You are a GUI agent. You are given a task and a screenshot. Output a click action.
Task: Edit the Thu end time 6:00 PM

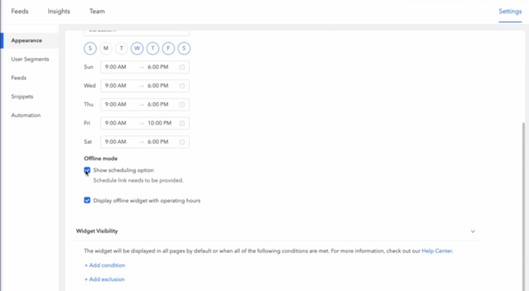(158, 104)
